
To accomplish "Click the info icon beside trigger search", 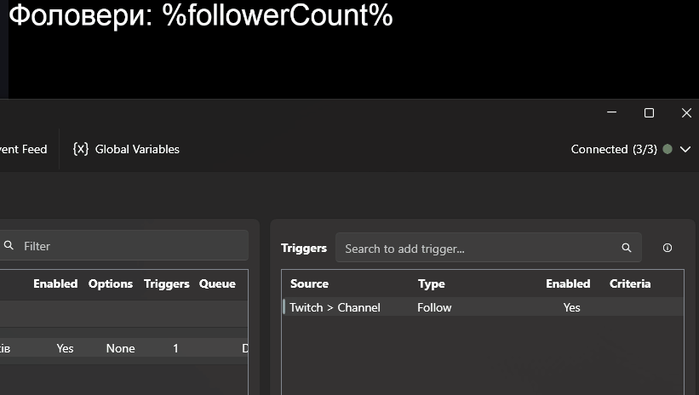I will tap(667, 249).
